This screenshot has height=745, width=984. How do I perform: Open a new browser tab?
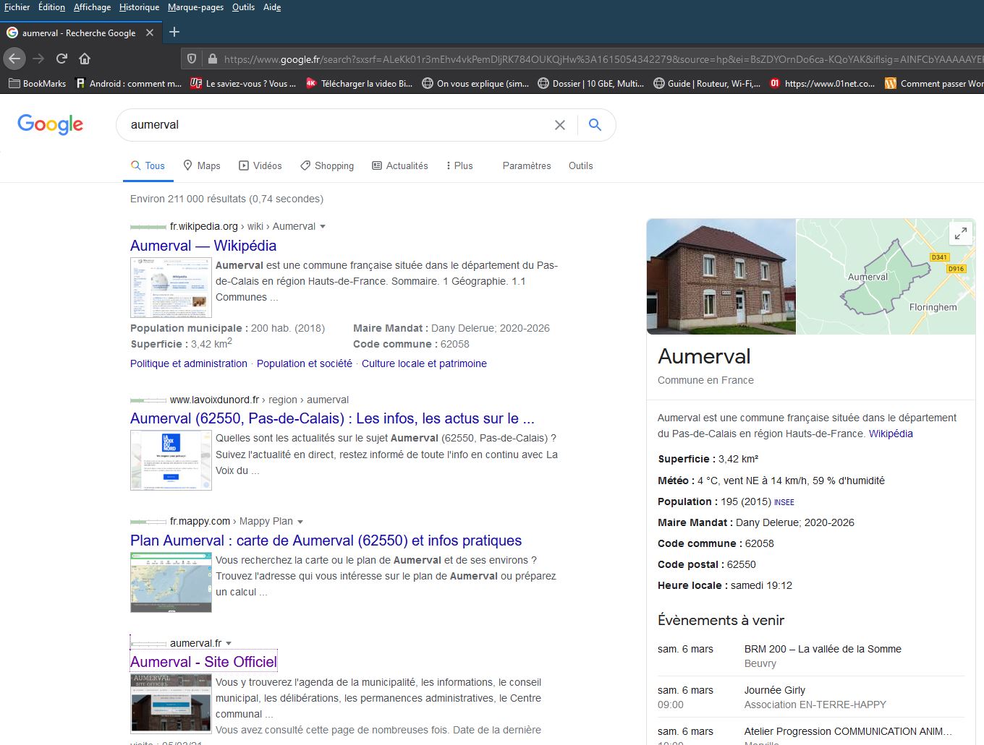pos(174,32)
